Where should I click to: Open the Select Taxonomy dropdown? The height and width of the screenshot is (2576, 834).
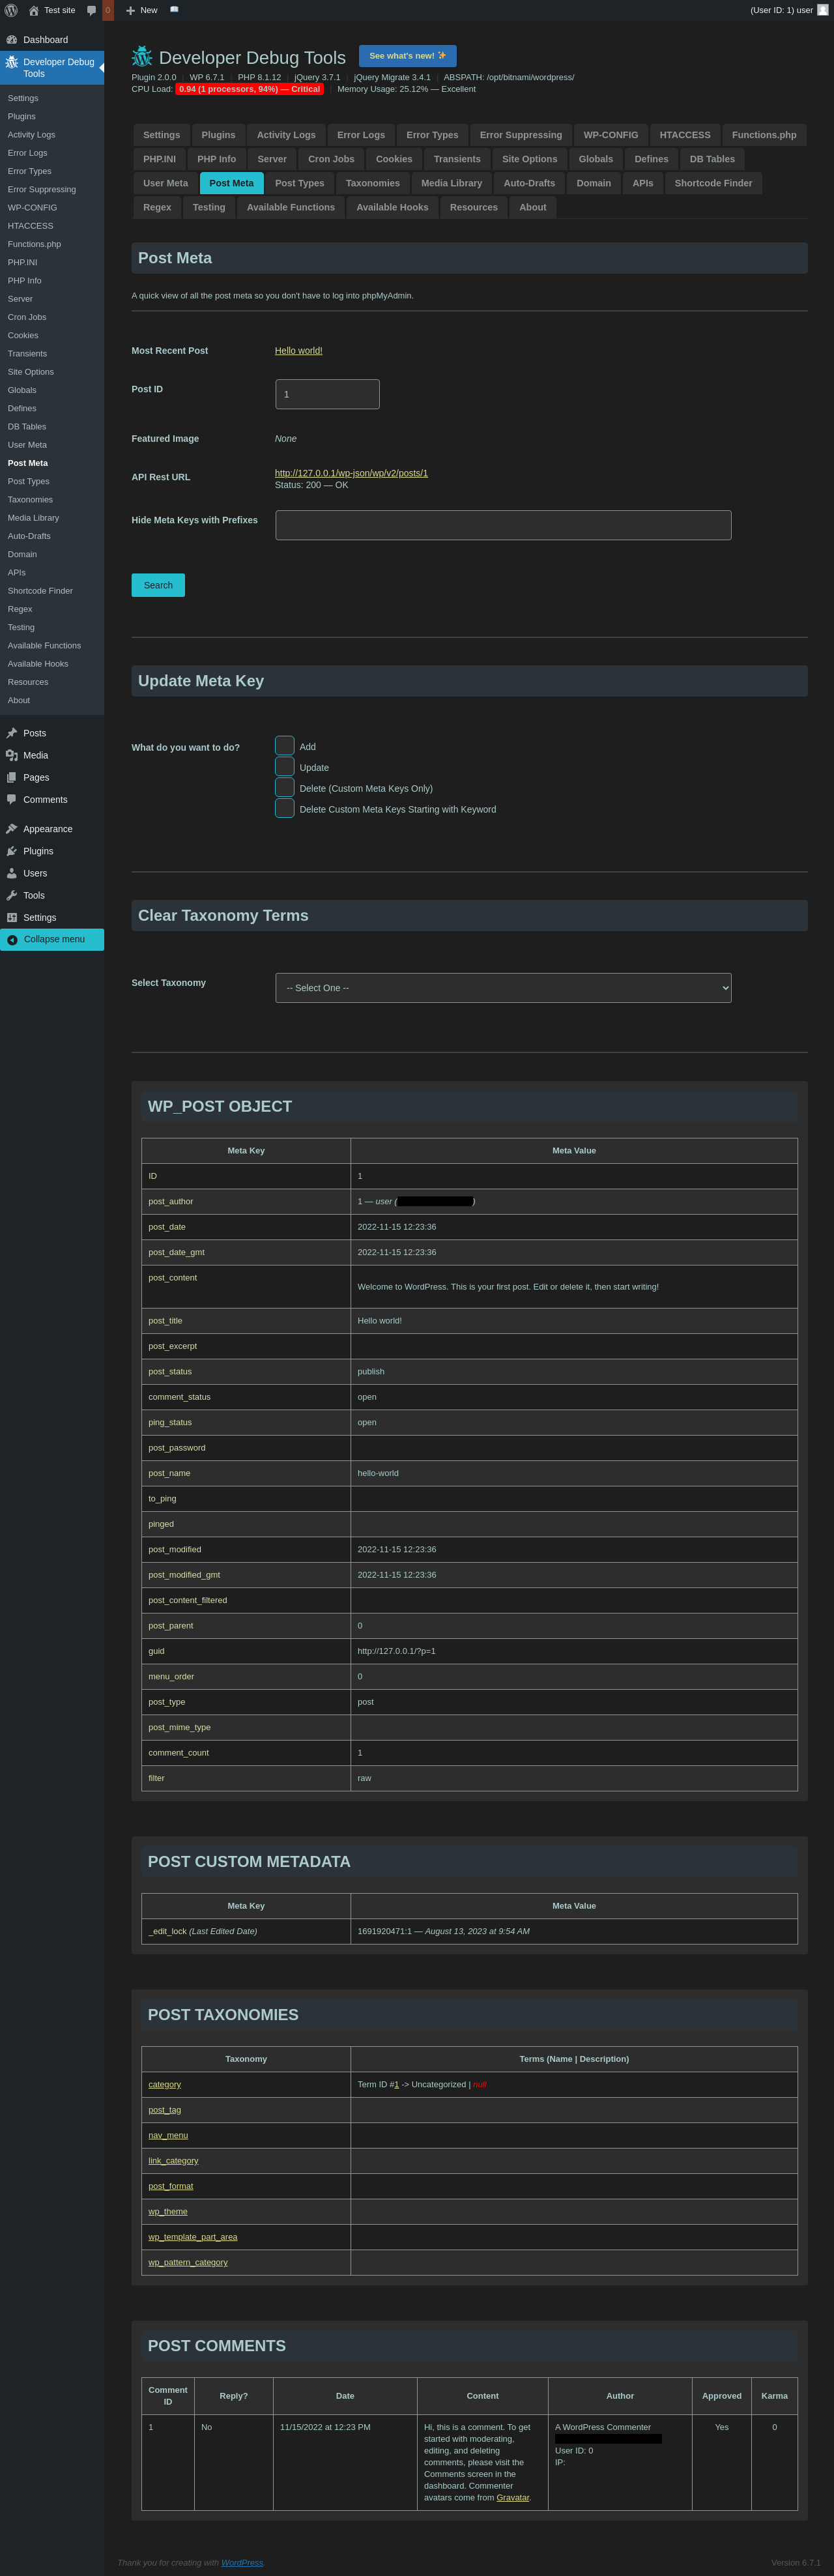(x=503, y=988)
